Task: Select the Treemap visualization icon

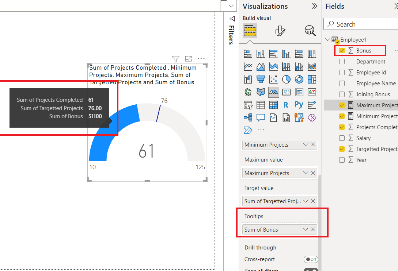Action: [312, 79]
